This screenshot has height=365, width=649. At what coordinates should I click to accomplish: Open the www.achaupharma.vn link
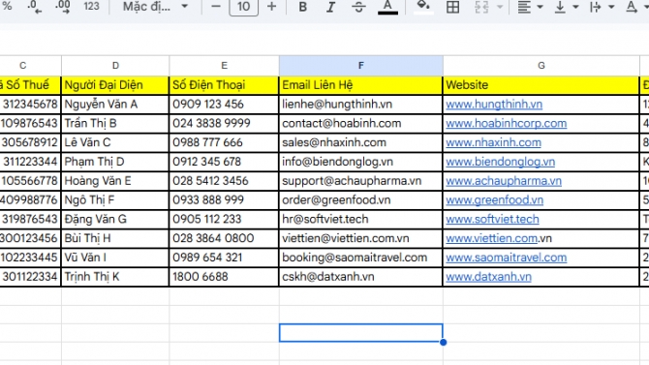pyautogui.click(x=504, y=181)
